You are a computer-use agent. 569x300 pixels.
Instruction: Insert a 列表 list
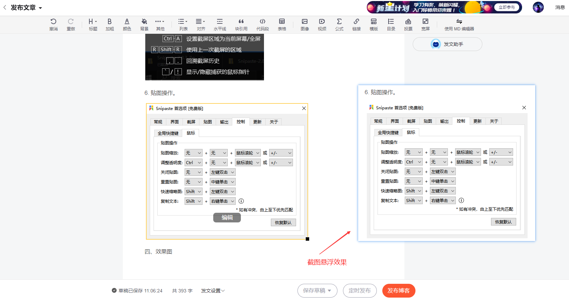[x=183, y=25]
